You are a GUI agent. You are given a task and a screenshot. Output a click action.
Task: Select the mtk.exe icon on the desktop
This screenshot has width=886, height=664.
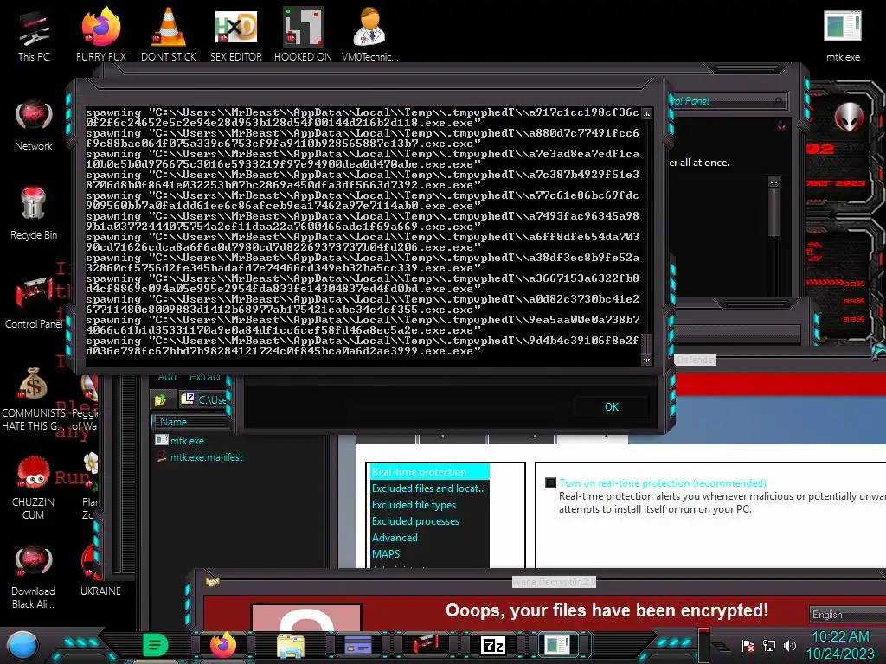pos(843,36)
